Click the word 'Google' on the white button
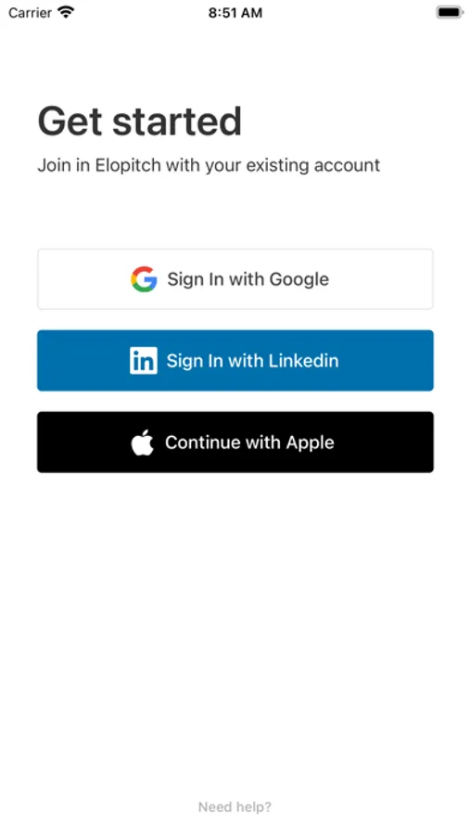Image resolution: width=470 pixels, height=835 pixels. 299,279
